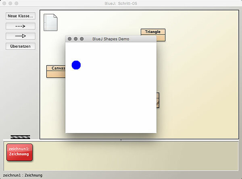Click the striped work indicator bar

(x=20, y=137)
